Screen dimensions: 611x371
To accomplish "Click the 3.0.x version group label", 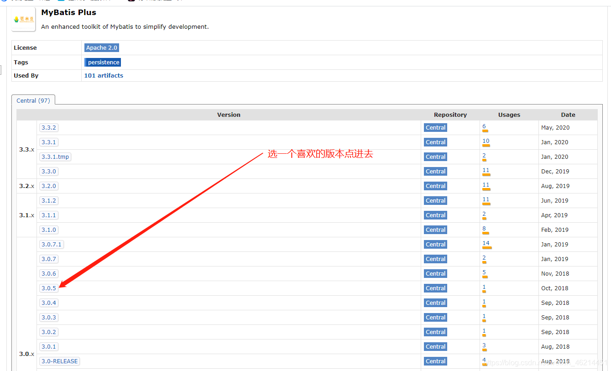I will click(27, 354).
